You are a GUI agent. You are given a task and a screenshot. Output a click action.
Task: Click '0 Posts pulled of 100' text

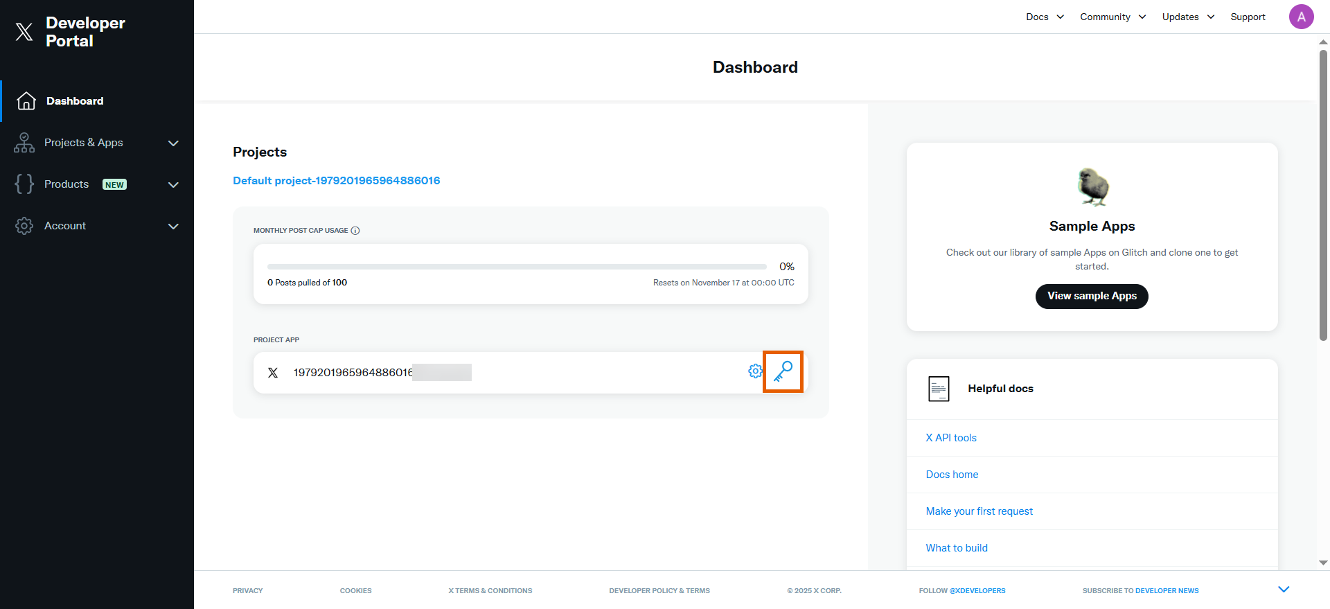tap(307, 283)
